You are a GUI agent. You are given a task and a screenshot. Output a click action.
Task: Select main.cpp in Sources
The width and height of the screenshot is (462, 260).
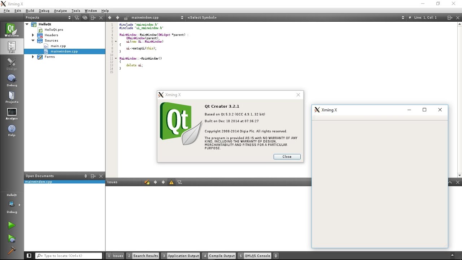click(x=58, y=46)
